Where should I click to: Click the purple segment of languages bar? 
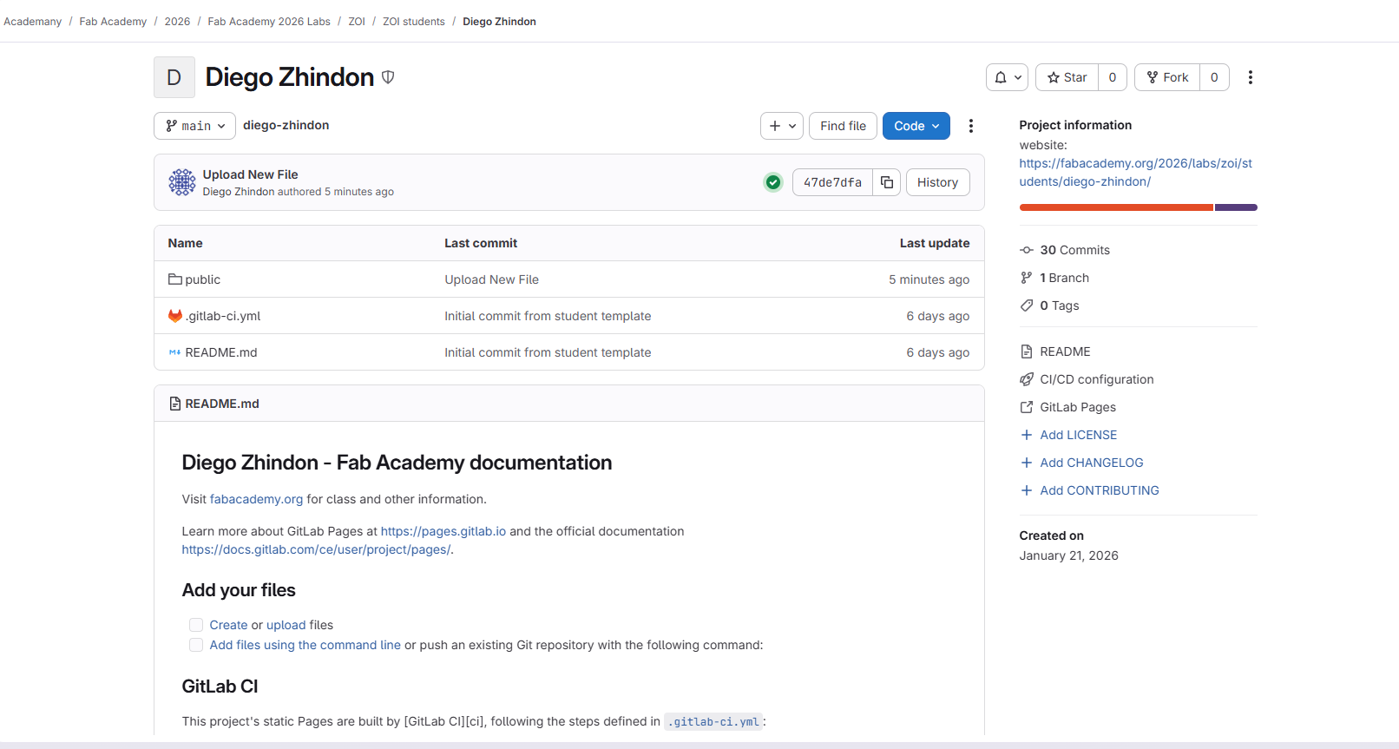(x=1236, y=207)
